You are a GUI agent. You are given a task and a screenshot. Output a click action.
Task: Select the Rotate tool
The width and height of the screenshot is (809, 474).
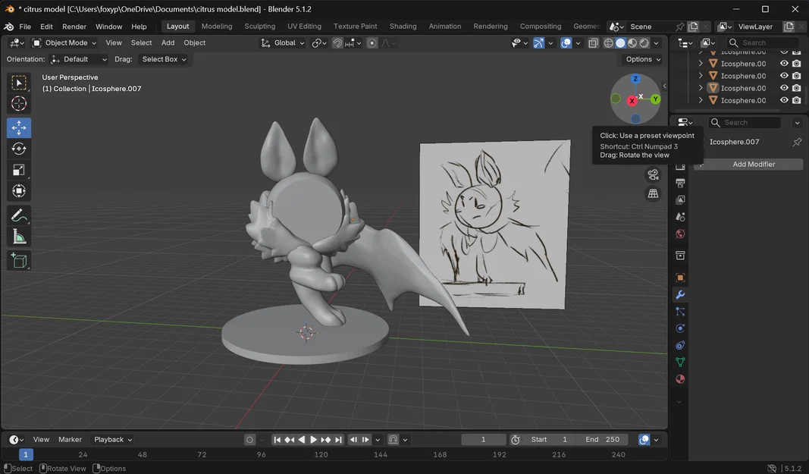[19, 149]
